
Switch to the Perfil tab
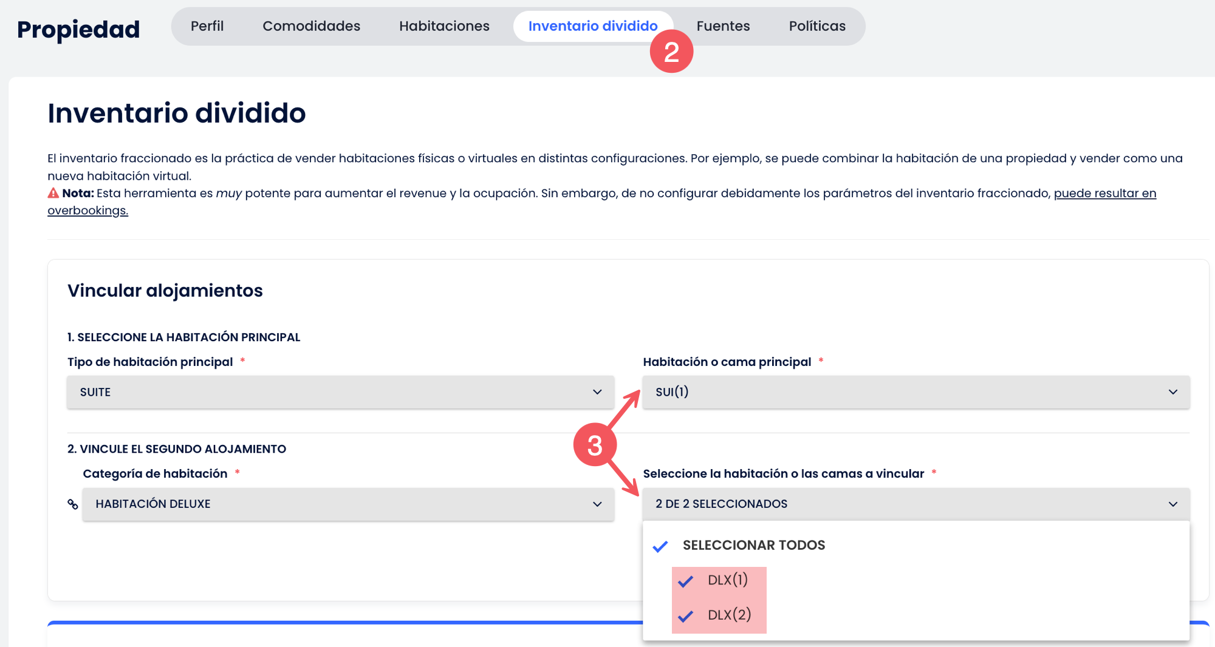(207, 26)
